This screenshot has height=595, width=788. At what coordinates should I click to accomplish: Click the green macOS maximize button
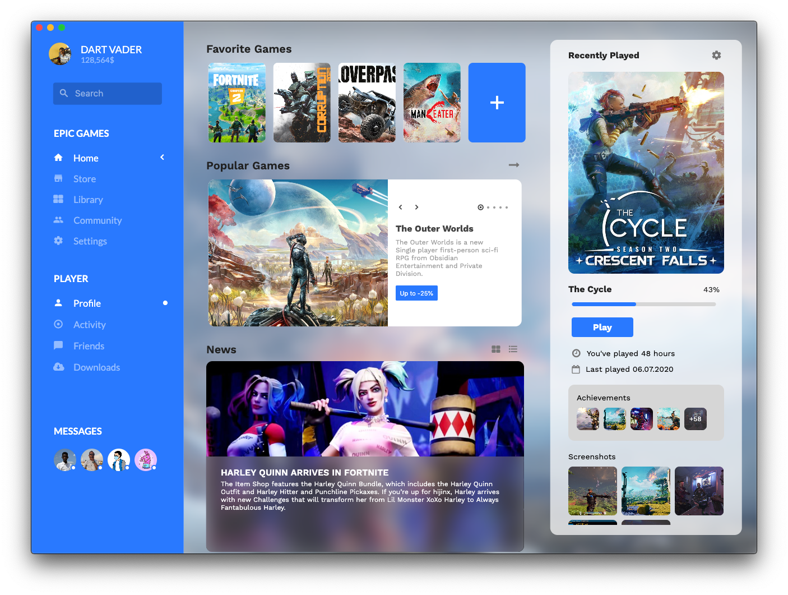[x=62, y=27]
